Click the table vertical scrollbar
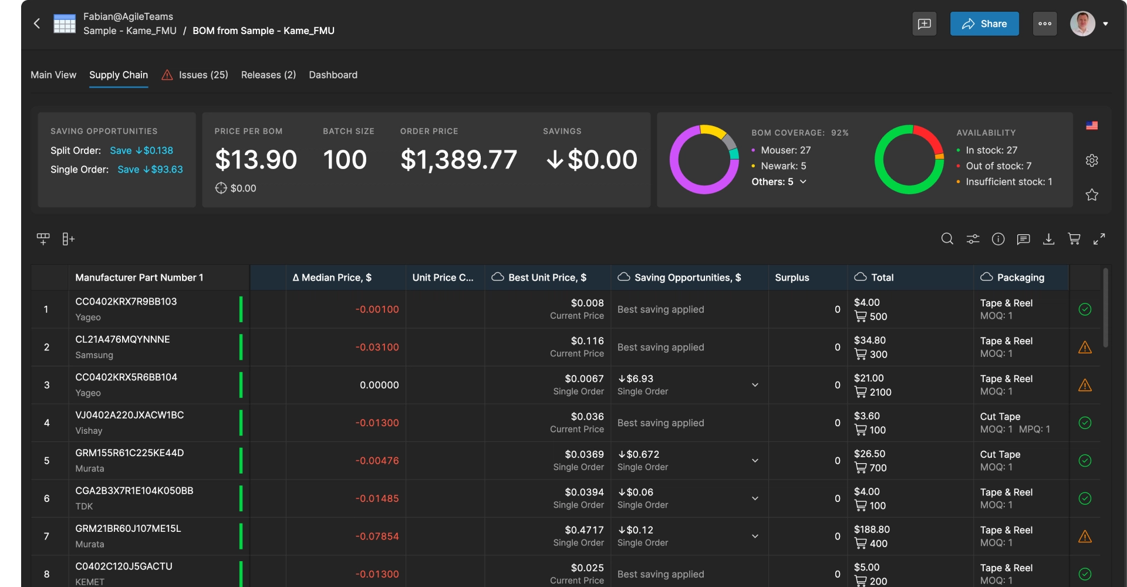Screen dimensions: 1127x587 pyautogui.click(x=1106, y=308)
